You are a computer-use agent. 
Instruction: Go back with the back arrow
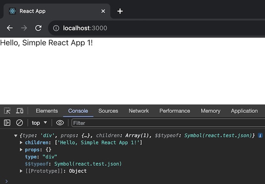pos(10,28)
